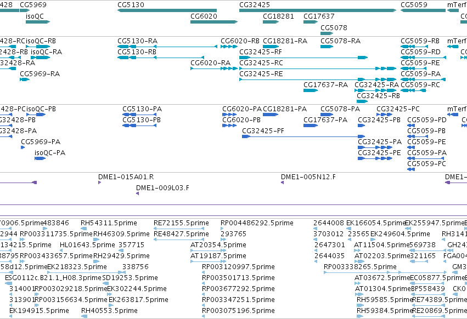Click EST RH46309.5prime

tap(97, 240)
